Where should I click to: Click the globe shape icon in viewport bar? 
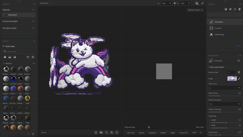(111, 132)
